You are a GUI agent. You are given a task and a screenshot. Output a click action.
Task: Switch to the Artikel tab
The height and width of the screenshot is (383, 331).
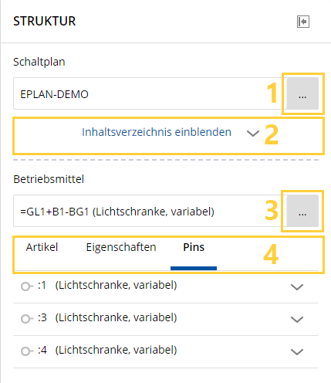(42, 247)
